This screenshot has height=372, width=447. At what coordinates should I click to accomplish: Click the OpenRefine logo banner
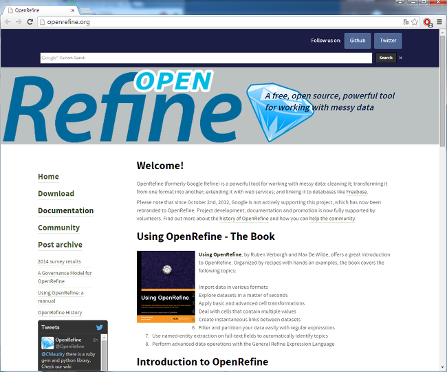tap(122, 106)
